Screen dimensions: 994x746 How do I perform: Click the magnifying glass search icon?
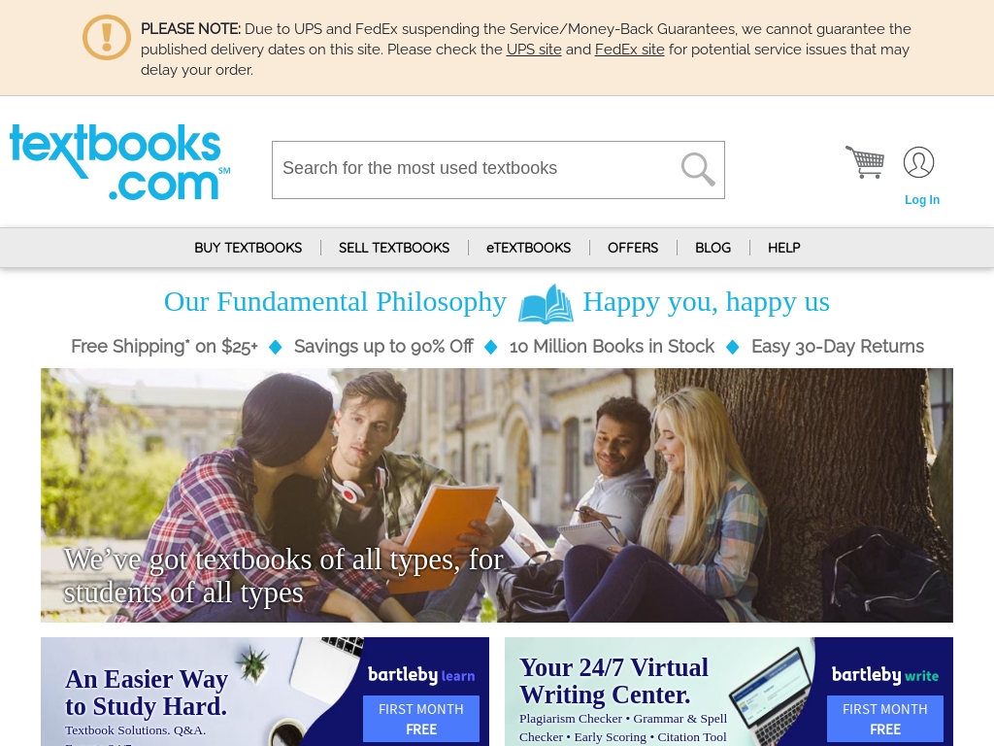(698, 169)
